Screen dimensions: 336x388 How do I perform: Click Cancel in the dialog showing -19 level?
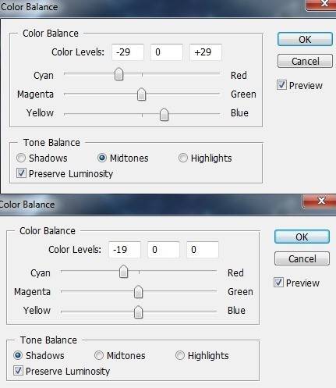click(x=302, y=258)
